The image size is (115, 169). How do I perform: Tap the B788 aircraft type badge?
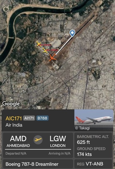pyautogui.click(x=42, y=118)
